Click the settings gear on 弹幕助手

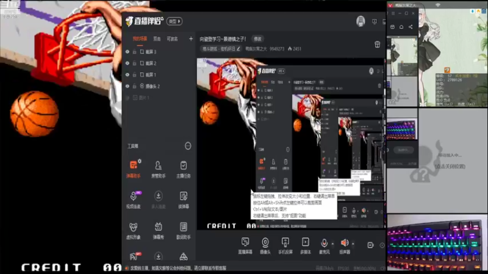140,161
